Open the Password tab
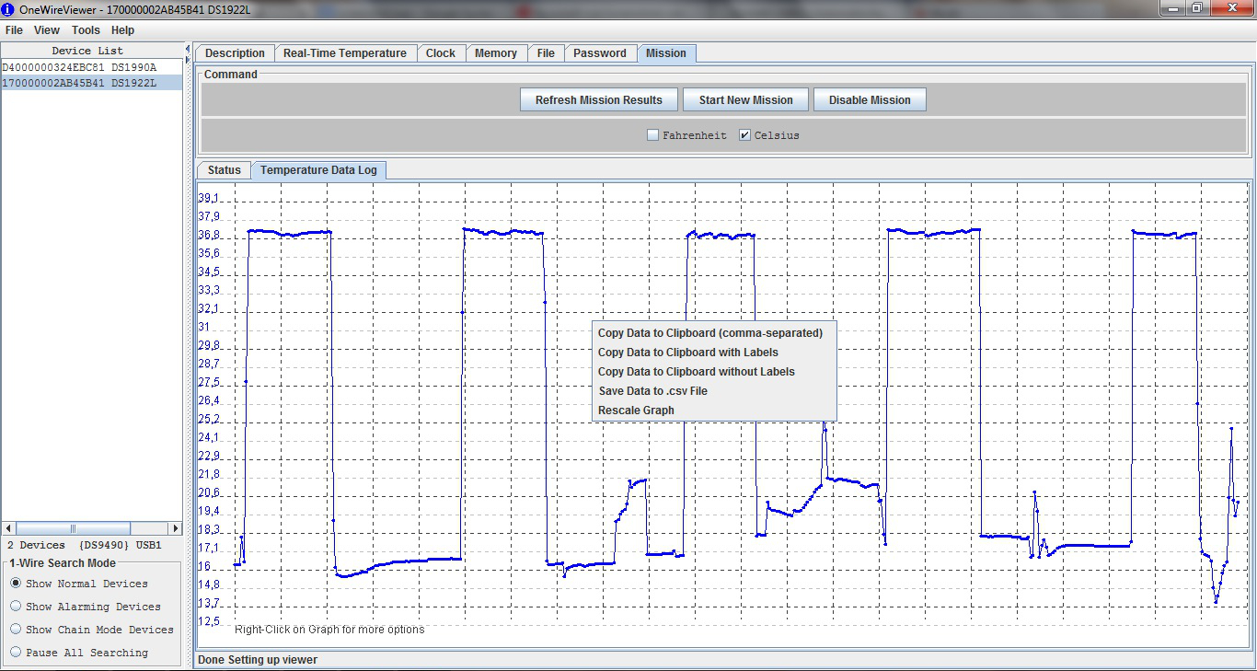1257x671 pixels. coord(600,53)
